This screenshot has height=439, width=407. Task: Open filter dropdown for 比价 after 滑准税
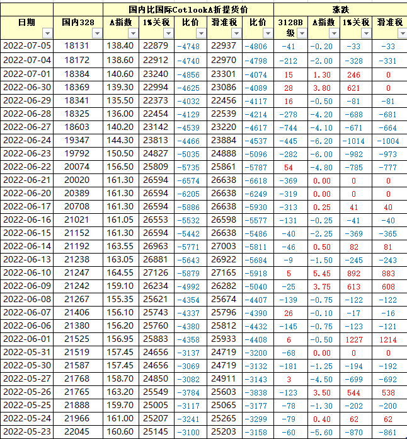coord(268,33)
